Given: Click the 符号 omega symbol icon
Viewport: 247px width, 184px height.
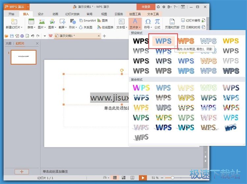Looking at the screenshot, I should (148, 22).
